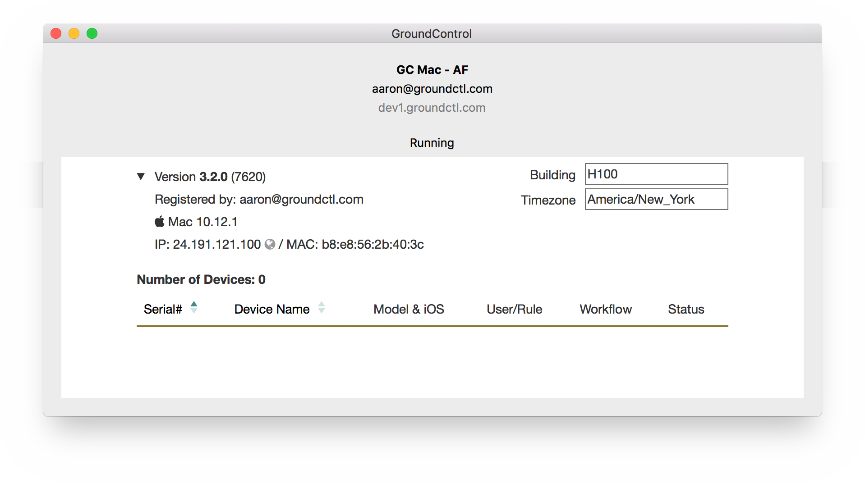Click the dev1.groundctl.com server text
The height and width of the screenshot is (483, 865).
432,108
